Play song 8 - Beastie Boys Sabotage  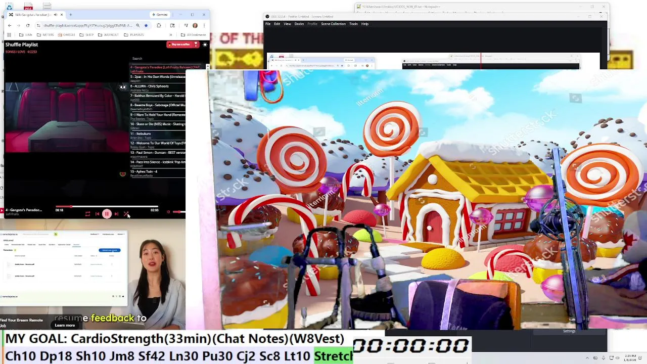tap(158, 106)
